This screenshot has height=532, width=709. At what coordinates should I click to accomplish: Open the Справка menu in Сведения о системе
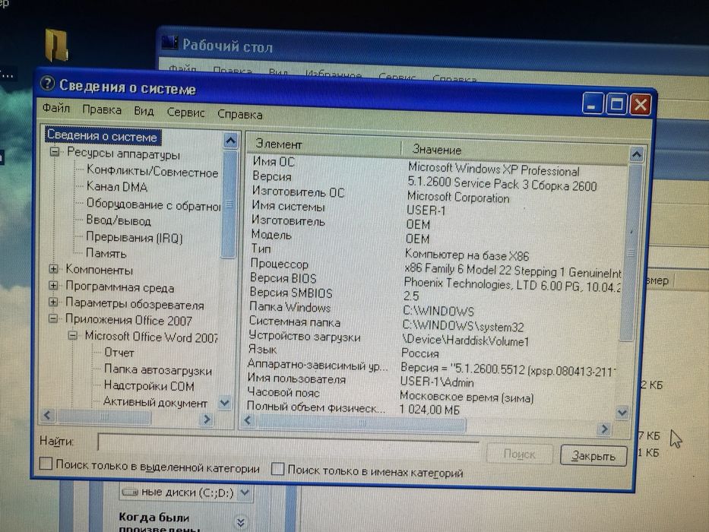tap(239, 115)
